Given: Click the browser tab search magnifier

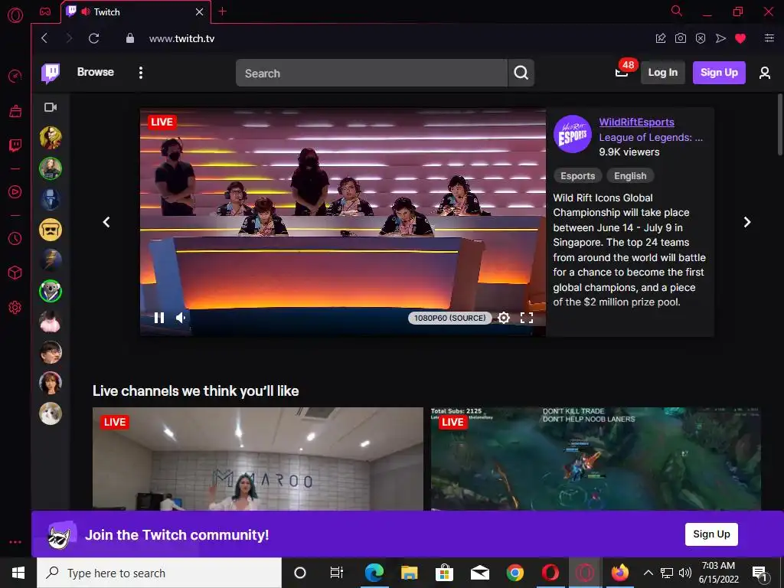Looking at the screenshot, I should (x=677, y=11).
